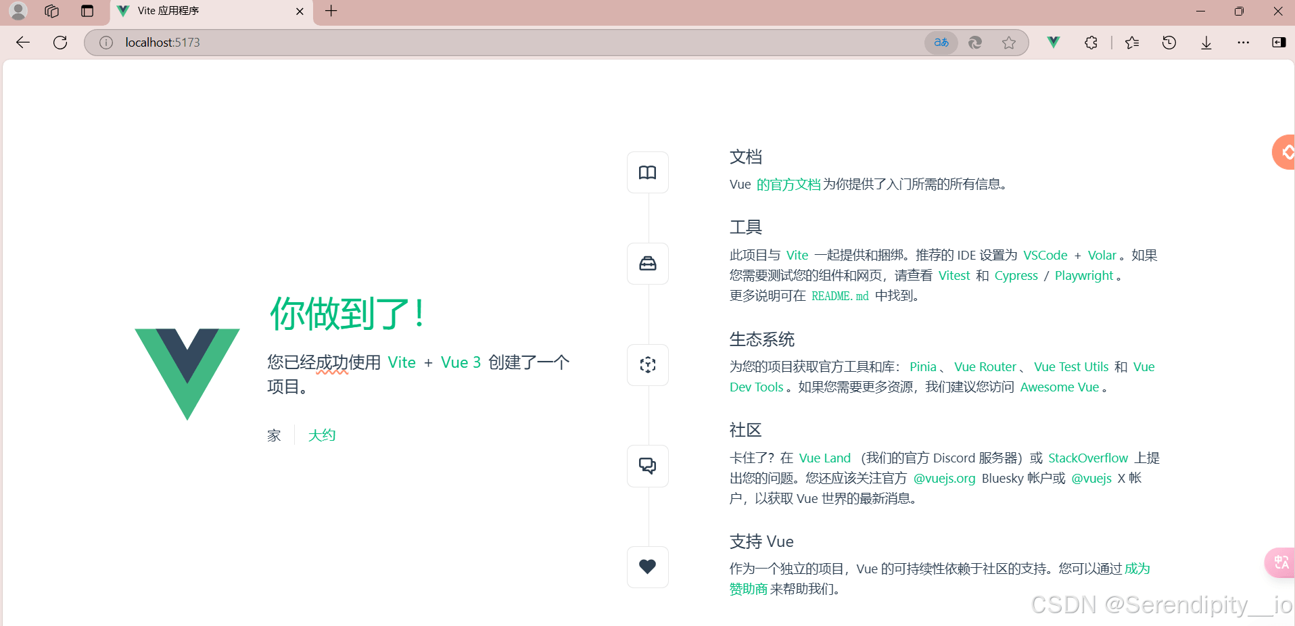Open the 的官方文档 link
The image size is (1295, 626).
click(x=788, y=185)
